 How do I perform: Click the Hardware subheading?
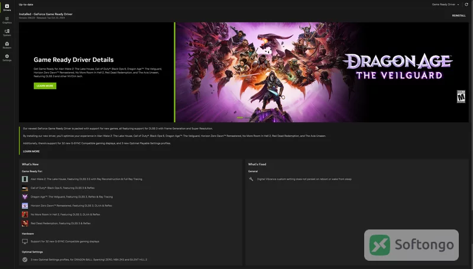28,234
